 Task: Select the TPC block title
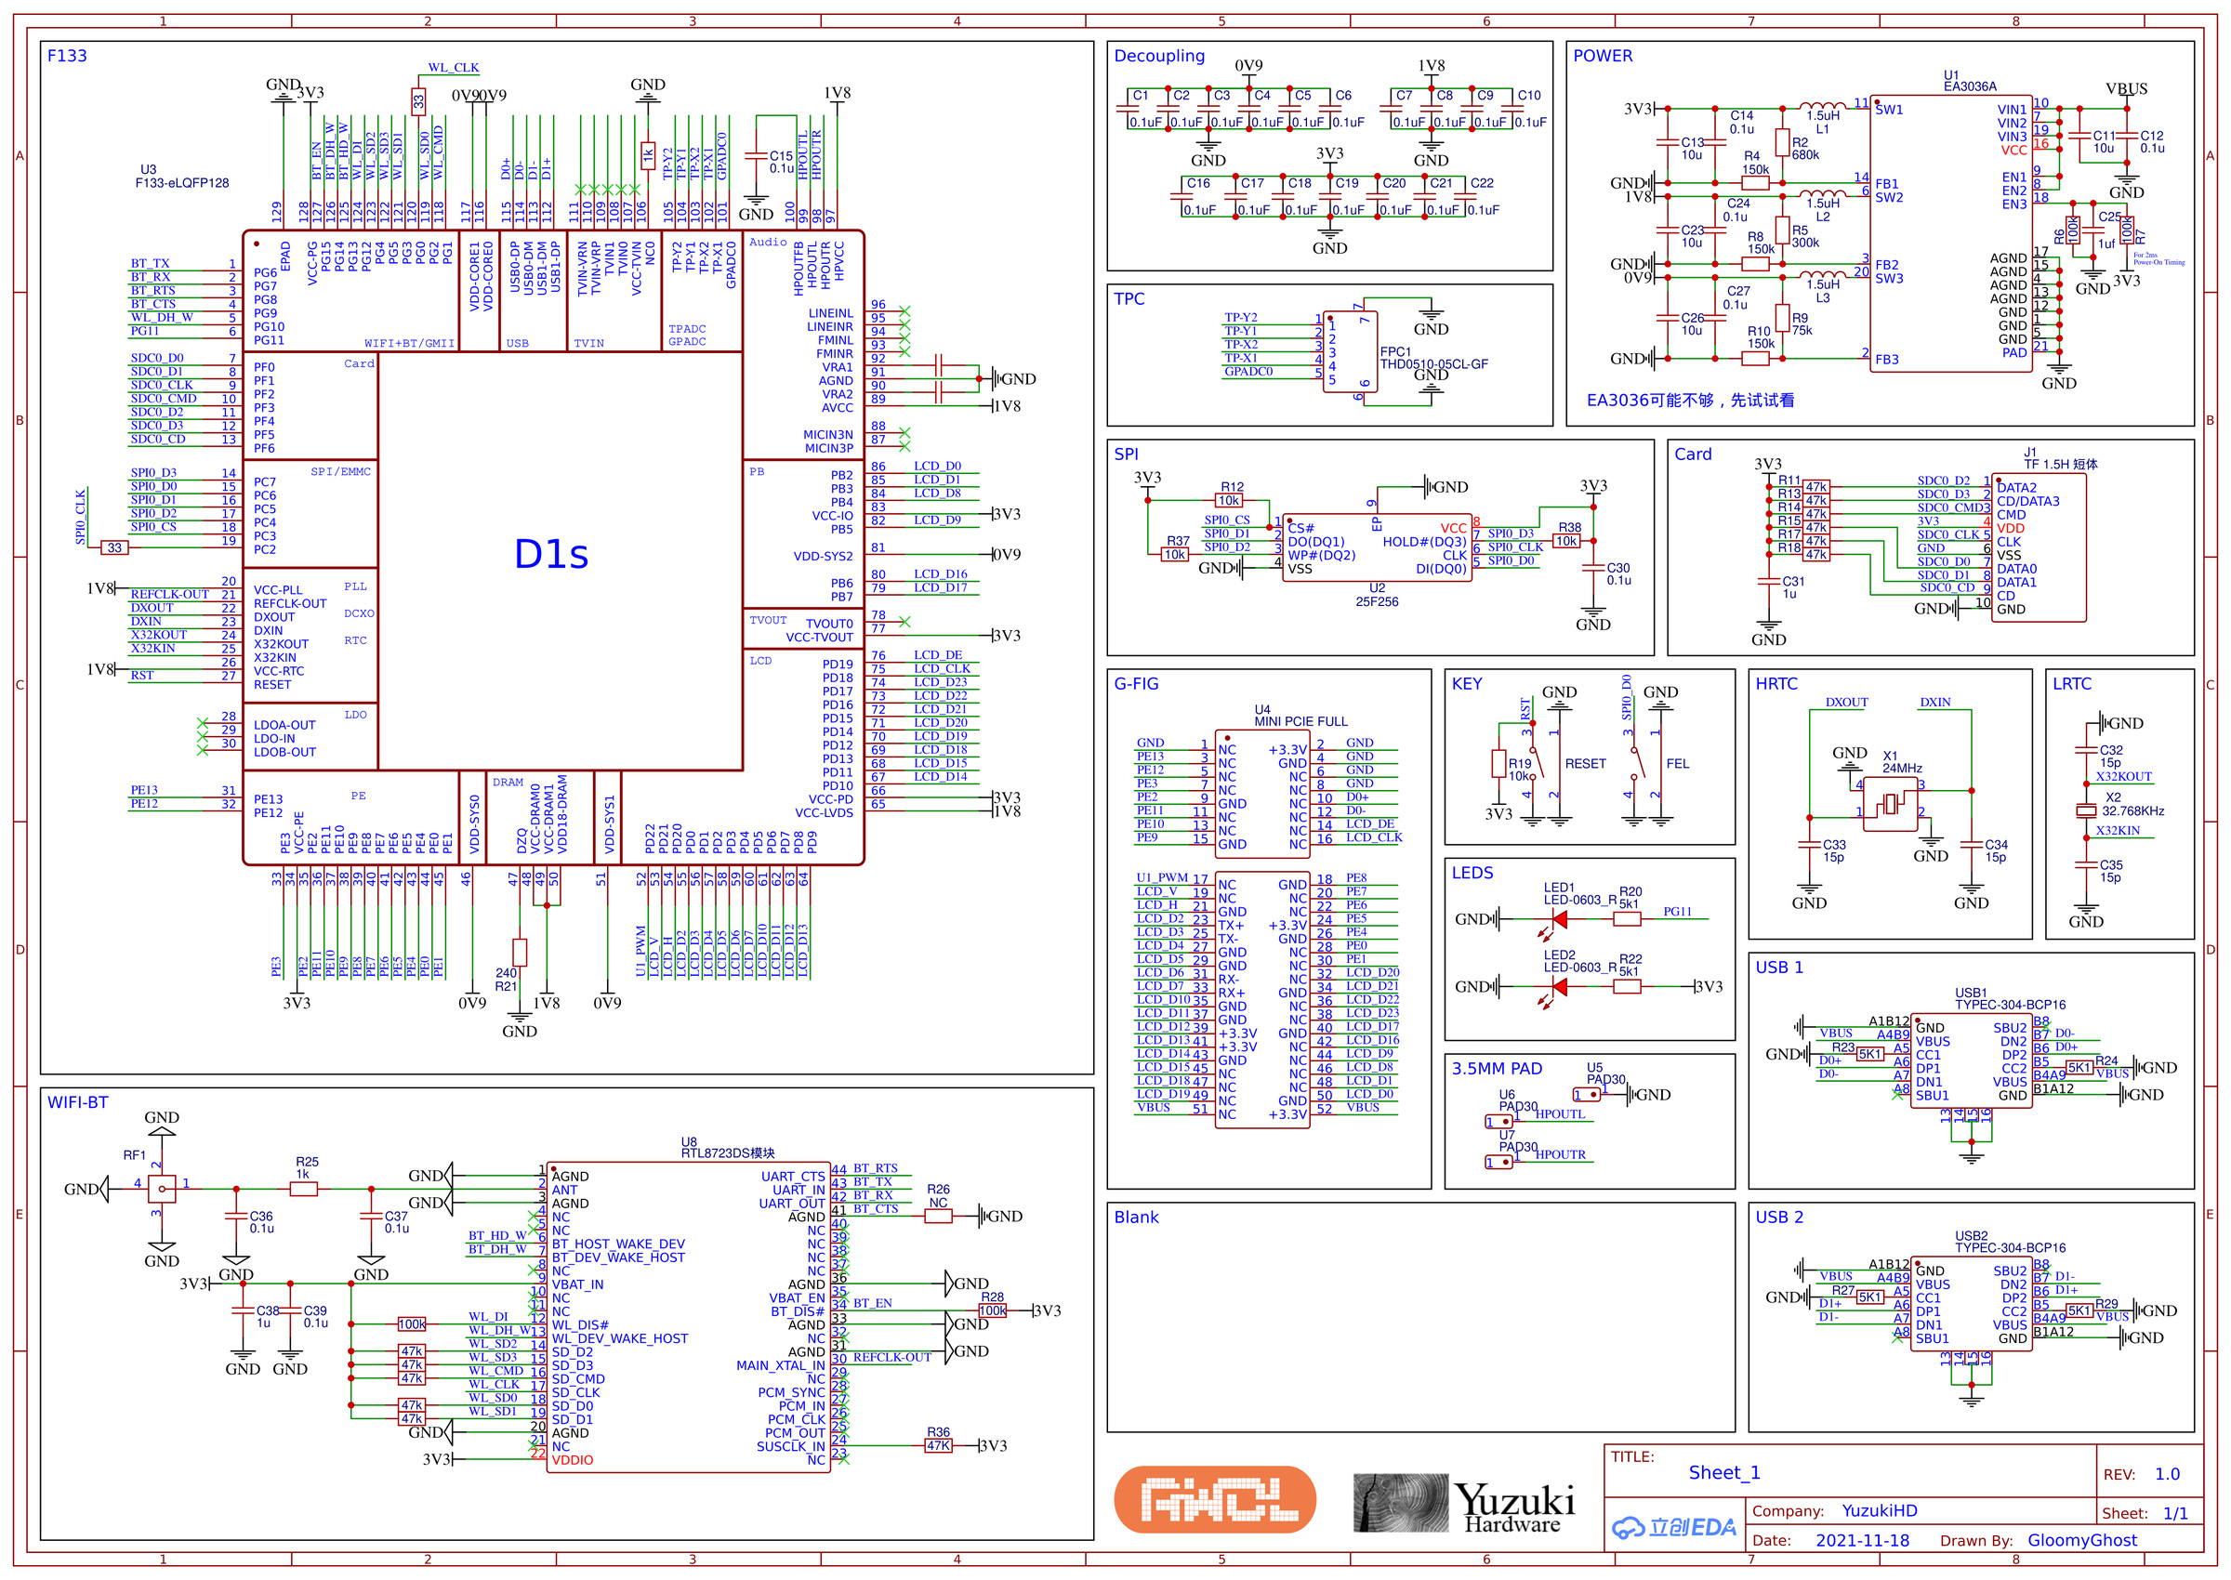(1129, 298)
